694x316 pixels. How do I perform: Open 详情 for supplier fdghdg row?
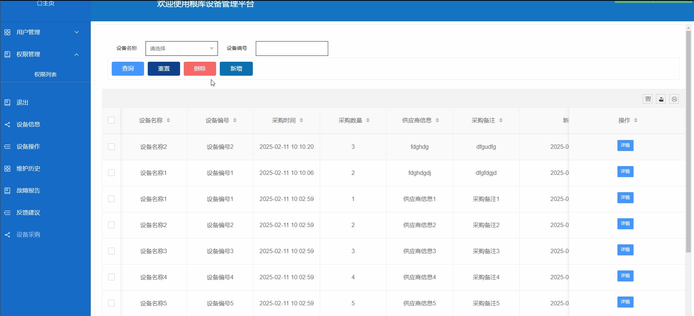(625, 146)
